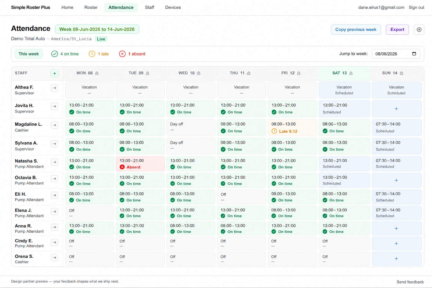This screenshot has height=288, width=432.
Task: Open Magdaline L. Wednesday Day off cell
Action: click(x=191, y=127)
